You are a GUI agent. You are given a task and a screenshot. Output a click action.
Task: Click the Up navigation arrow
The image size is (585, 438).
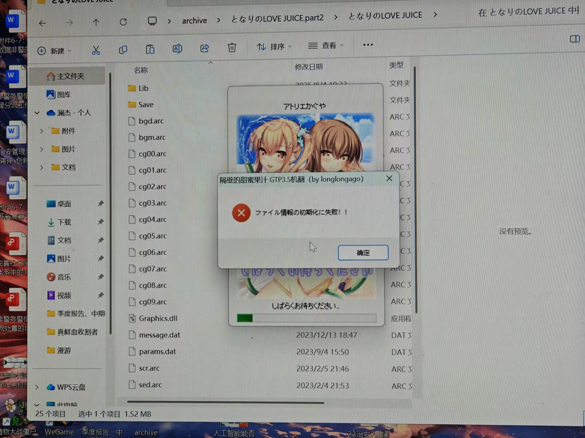click(x=96, y=22)
